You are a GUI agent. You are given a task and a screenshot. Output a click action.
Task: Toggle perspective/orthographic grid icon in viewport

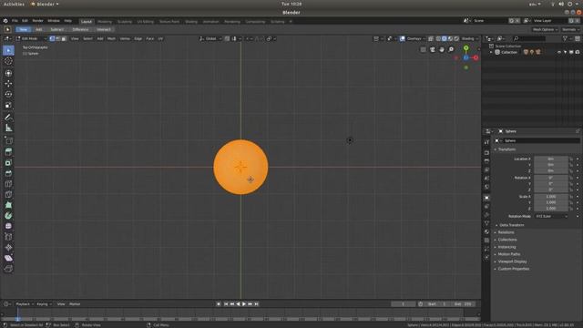(423, 49)
